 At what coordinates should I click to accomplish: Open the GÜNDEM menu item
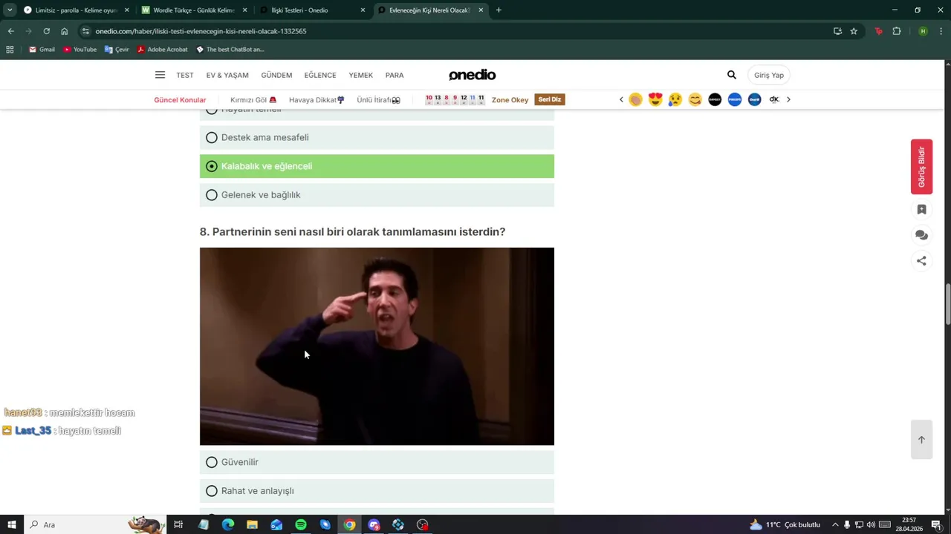pos(276,75)
